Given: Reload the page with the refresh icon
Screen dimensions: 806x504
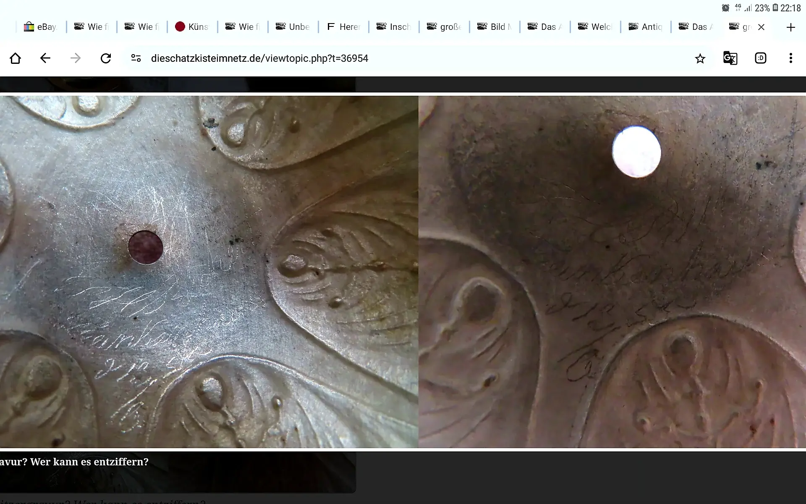Looking at the screenshot, I should (x=106, y=58).
